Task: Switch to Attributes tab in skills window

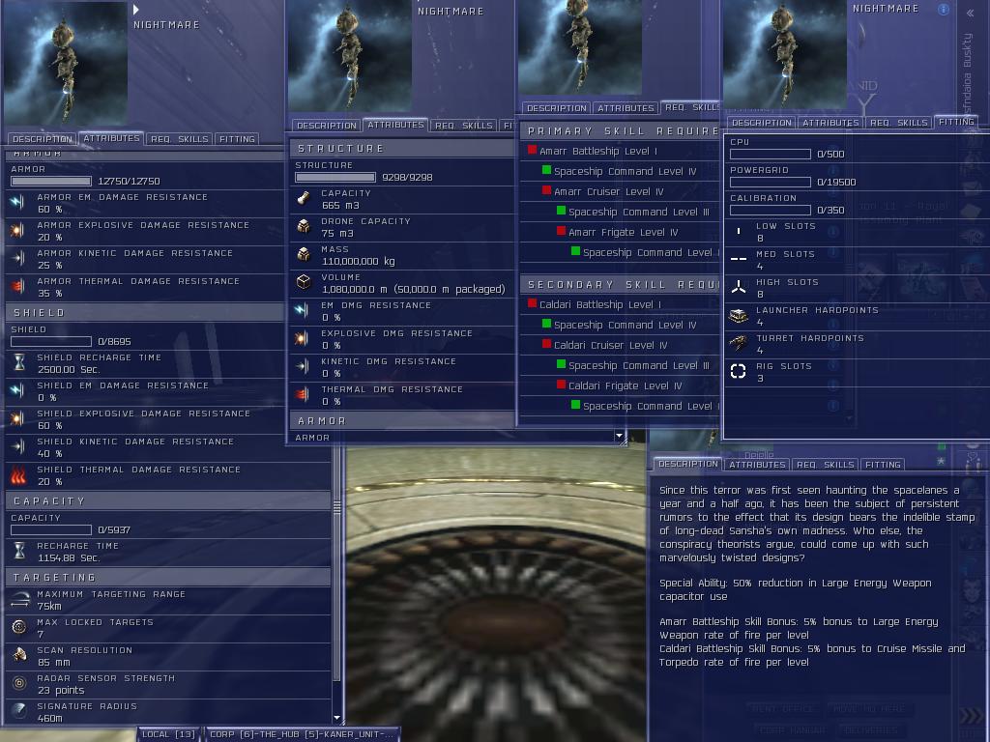Action: tap(626, 108)
